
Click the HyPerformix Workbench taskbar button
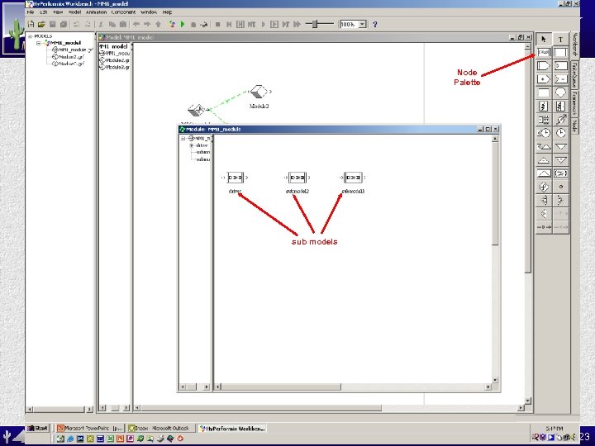tap(232, 428)
